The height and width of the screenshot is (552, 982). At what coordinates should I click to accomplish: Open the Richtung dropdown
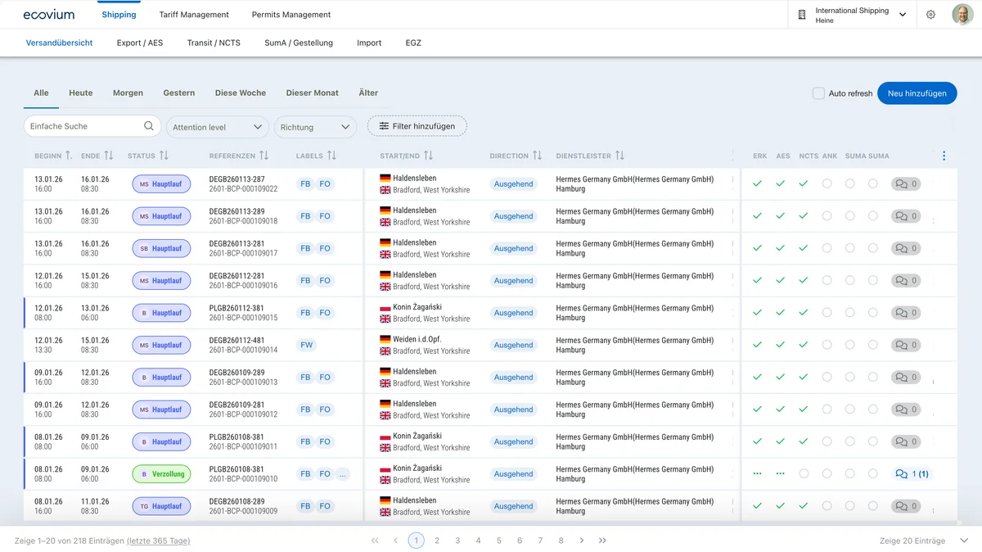(x=315, y=127)
